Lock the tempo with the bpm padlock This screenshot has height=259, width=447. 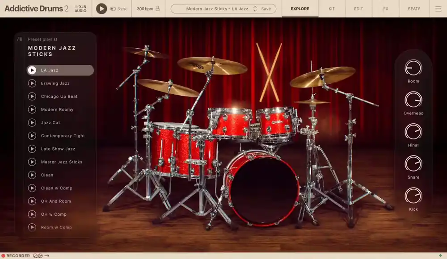[158, 8]
